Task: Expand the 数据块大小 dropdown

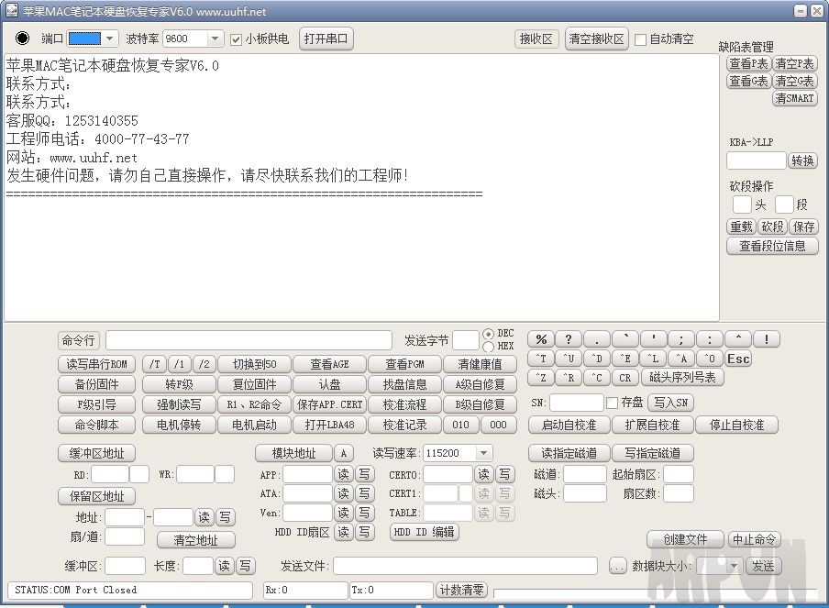Action: click(x=734, y=566)
